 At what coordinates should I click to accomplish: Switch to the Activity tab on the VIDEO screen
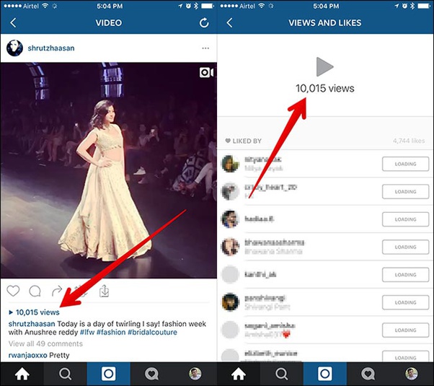click(152, 374)
